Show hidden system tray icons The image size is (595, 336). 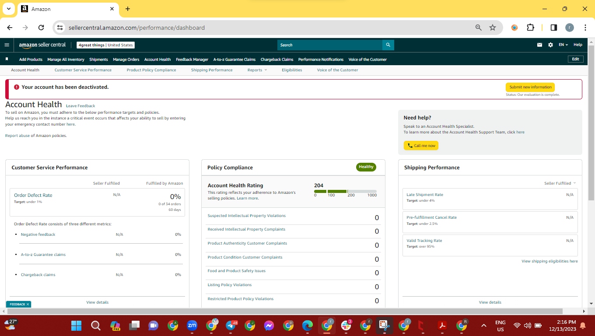click(x=484, y=325)
